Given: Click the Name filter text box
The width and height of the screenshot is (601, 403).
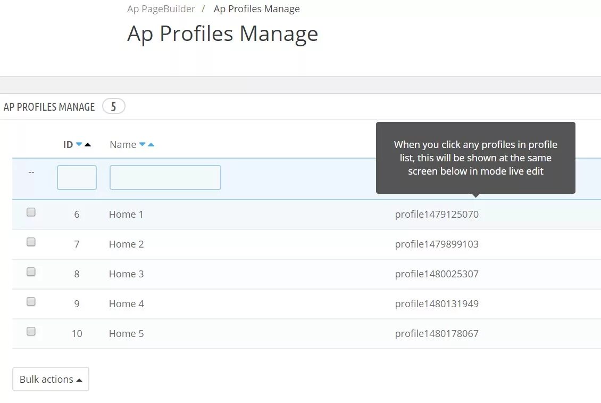Looking at the screenshot, I should click(x=165, y=178).
